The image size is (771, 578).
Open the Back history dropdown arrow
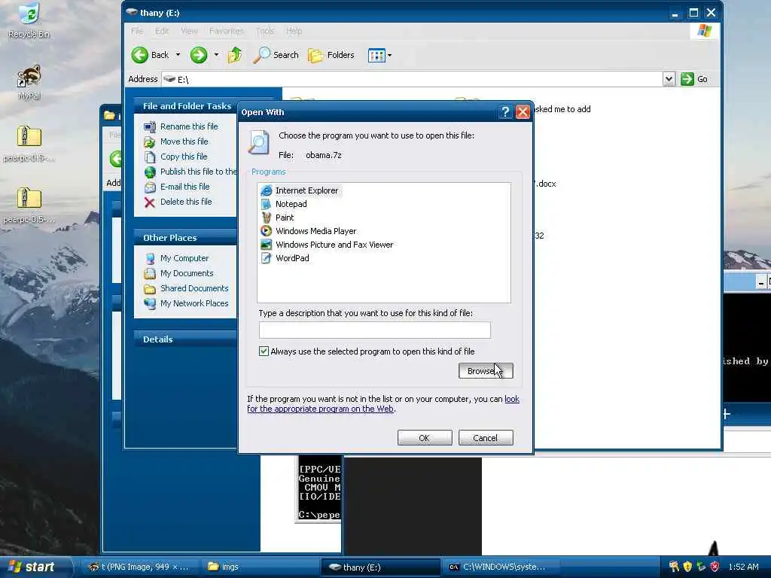click(x=178, y=55)
